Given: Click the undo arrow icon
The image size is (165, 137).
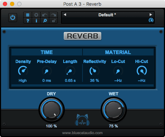Looking at the screenshot, I should (x=45, y=15).
